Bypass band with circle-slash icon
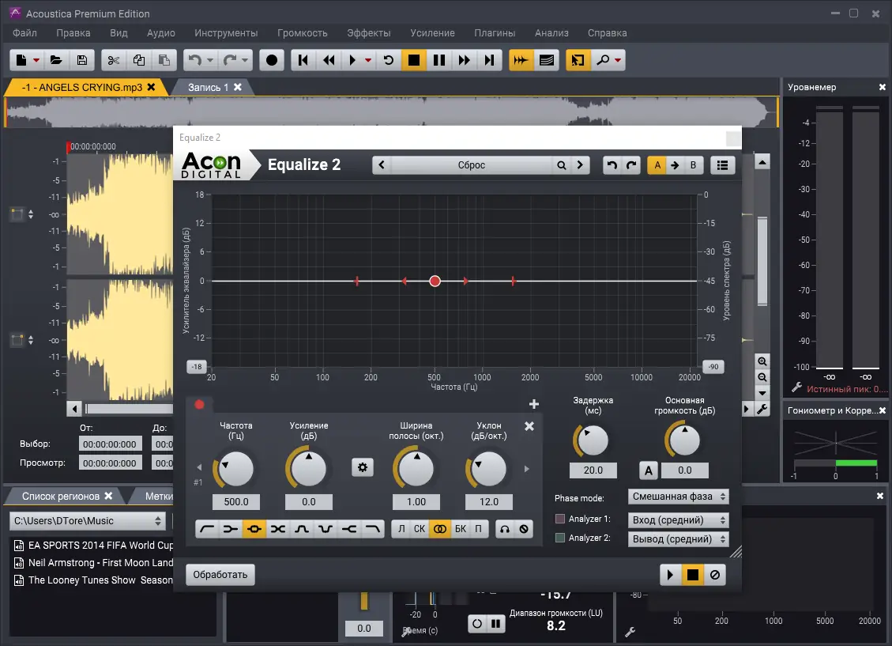The height and width of the screenshot is (646, 892). click(524, 529)
